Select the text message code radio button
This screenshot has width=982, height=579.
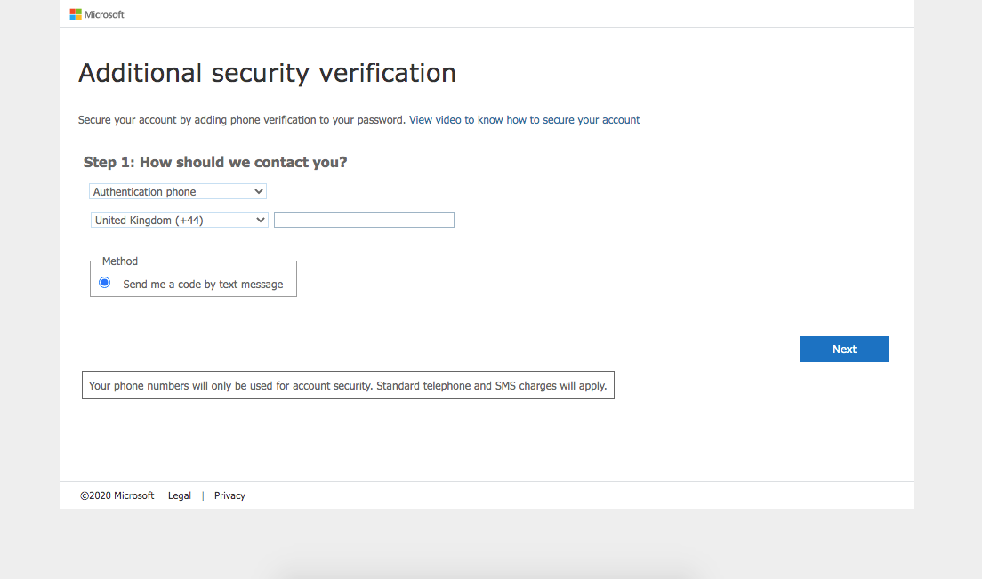pyautogui.click(x=105, y=283)
